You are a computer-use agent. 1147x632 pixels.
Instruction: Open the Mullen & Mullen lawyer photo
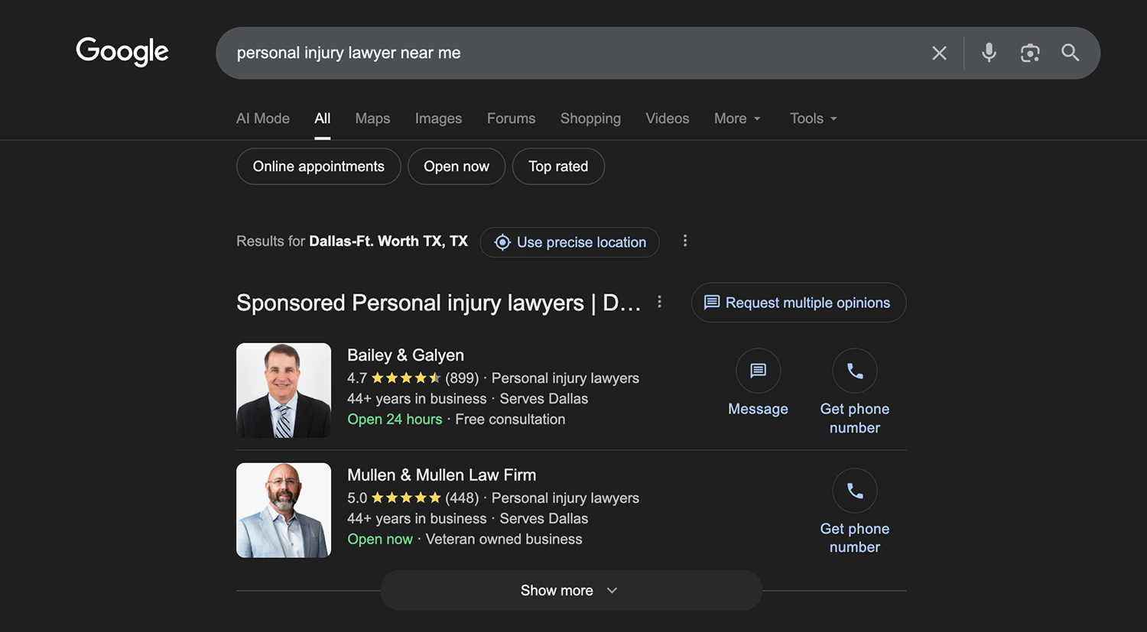283,510
